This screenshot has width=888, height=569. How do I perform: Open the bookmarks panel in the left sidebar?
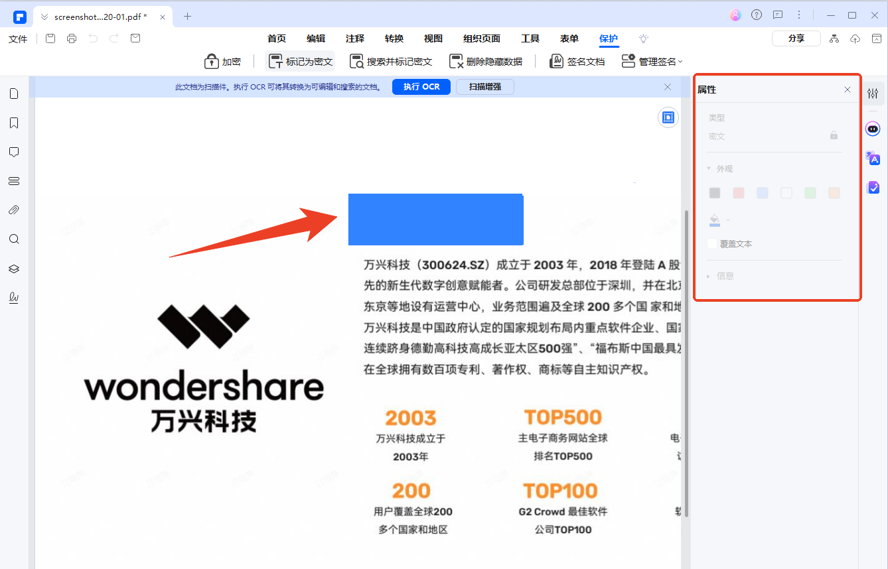(13, 123)
